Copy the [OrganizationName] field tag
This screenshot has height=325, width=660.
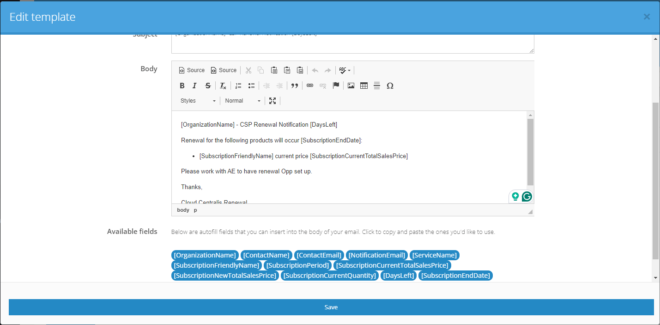coord(205,255)
